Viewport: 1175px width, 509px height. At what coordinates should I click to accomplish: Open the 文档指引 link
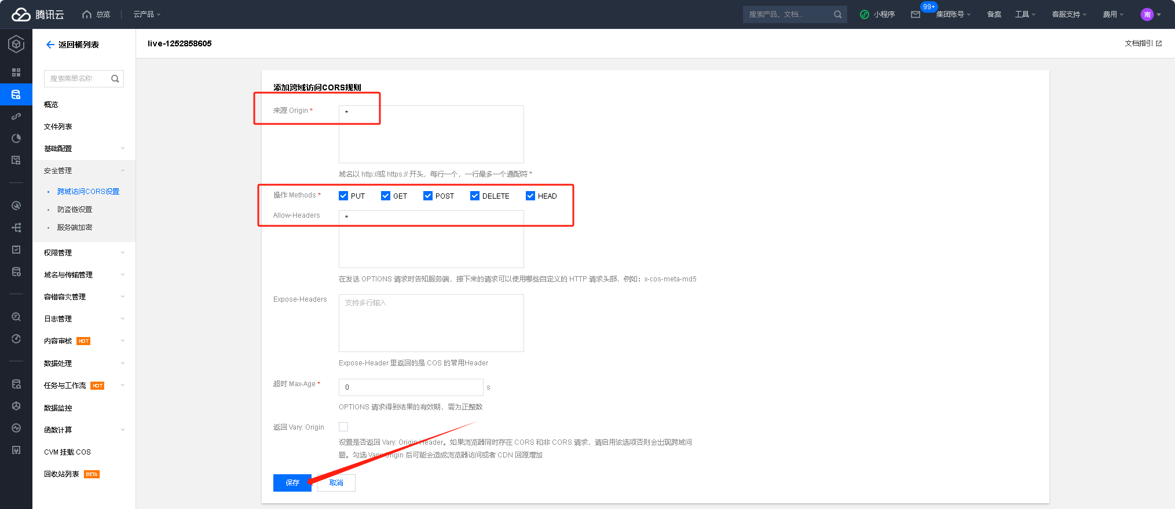tap(1139, 43)
